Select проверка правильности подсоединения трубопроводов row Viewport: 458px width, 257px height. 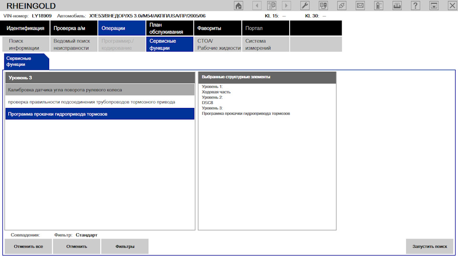(100, 102)
